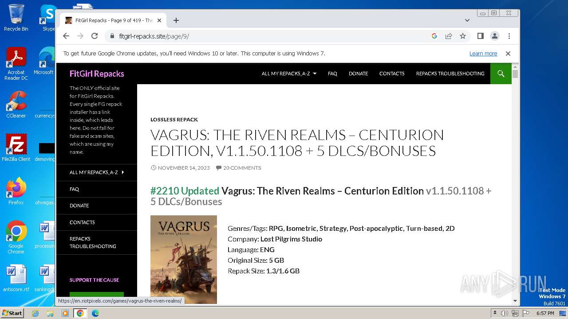Show hidden tray icons arrow
This screenshot has height=319, width=568.
[x=495, y=313]
